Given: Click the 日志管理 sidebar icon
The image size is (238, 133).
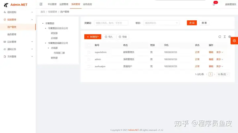Looking at the screenshot, I should click(5, 42).
